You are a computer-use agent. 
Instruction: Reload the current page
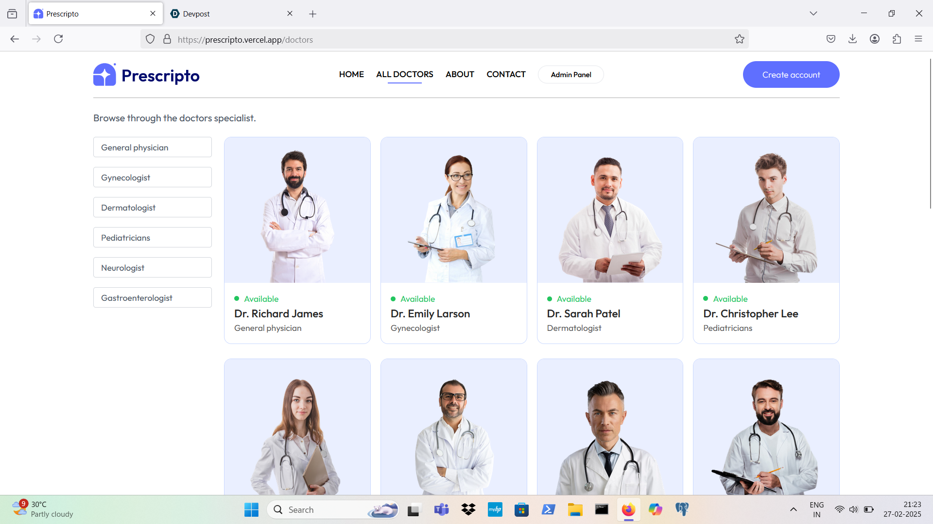point(58,39)
